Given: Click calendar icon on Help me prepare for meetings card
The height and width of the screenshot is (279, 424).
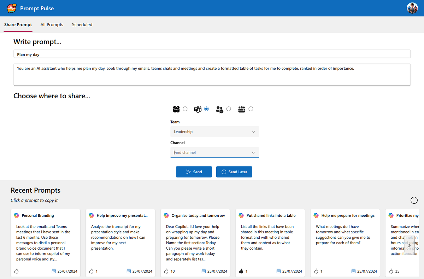Looking at the screenshot, I should coord(353,271).
